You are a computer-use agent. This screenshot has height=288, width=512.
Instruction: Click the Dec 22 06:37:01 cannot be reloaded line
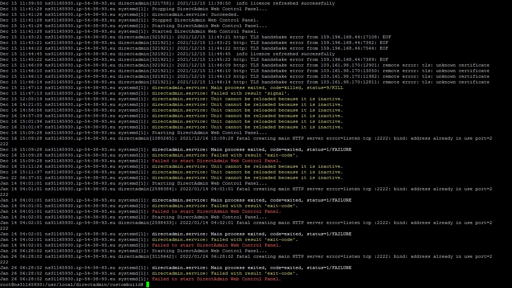coord(172,178)
